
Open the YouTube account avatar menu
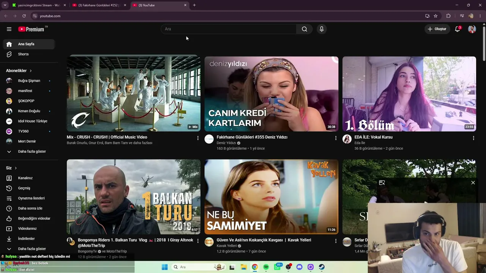pyautogui.click(x=472, y=29)
